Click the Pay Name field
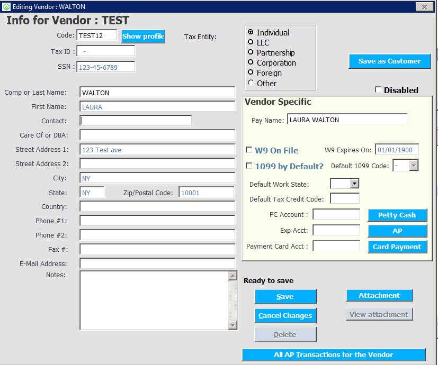The height and width of the screenshot is (365, 438). pos(347,120)
